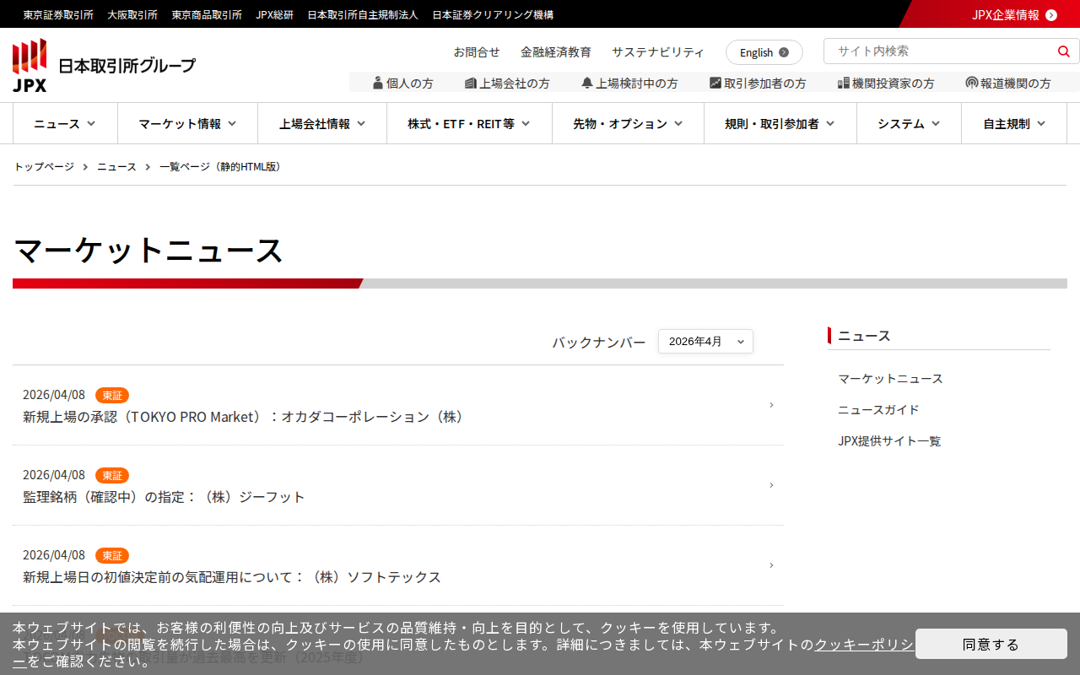Click the bell icon beside 上場検討中の方
The image size is (1080, 675).
tap(587, 83)
